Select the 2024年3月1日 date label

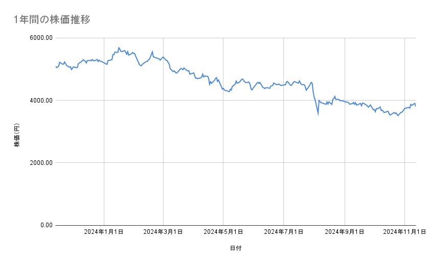[x=164, y=232]
